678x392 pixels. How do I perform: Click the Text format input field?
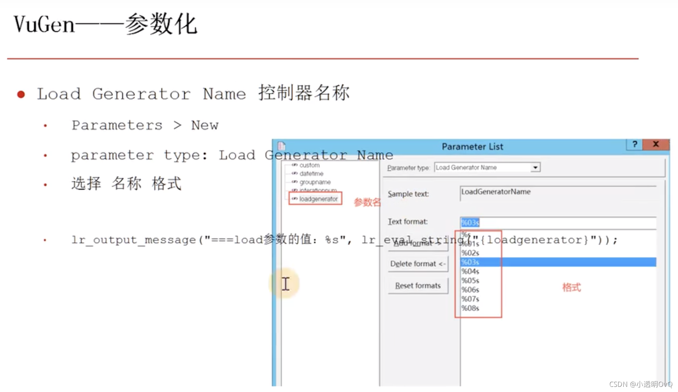(x=558, y=222)
